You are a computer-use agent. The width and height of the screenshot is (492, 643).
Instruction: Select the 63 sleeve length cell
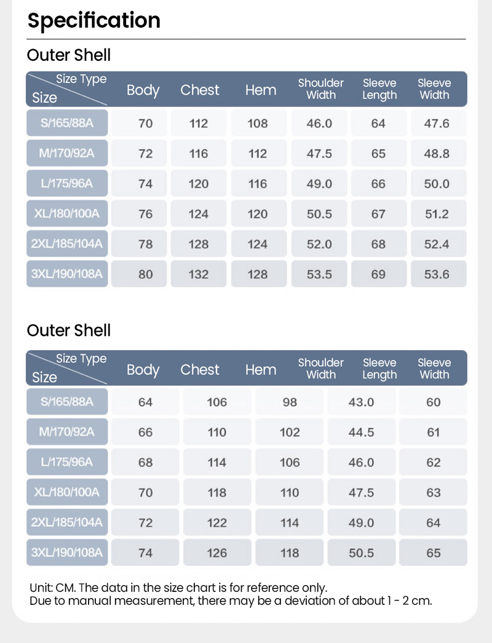click(434, 493)
